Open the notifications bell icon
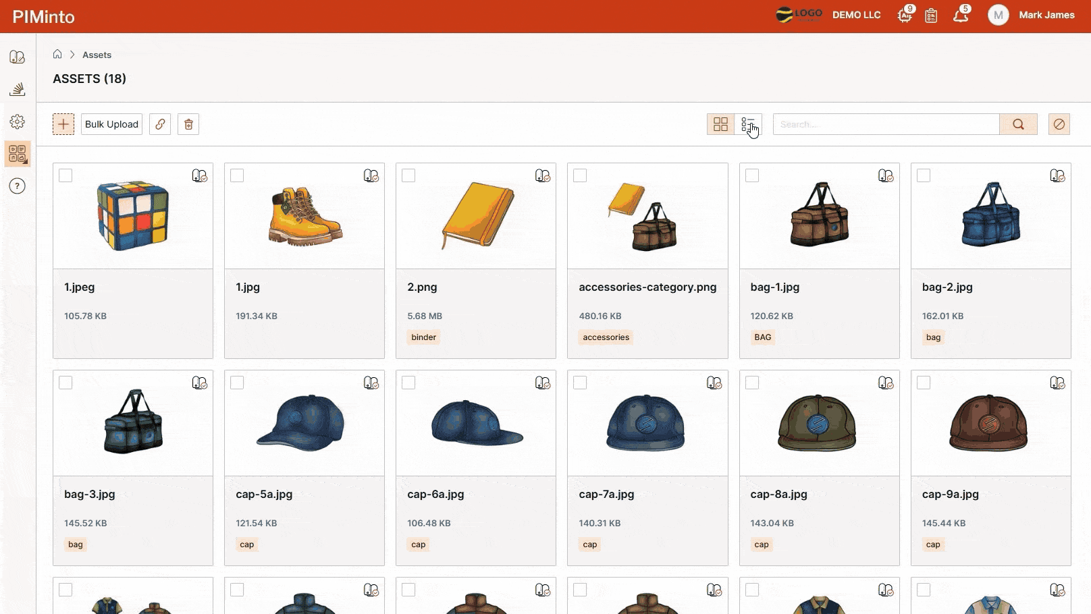This screenshot has width=1091, height=614. pos(960,16)
